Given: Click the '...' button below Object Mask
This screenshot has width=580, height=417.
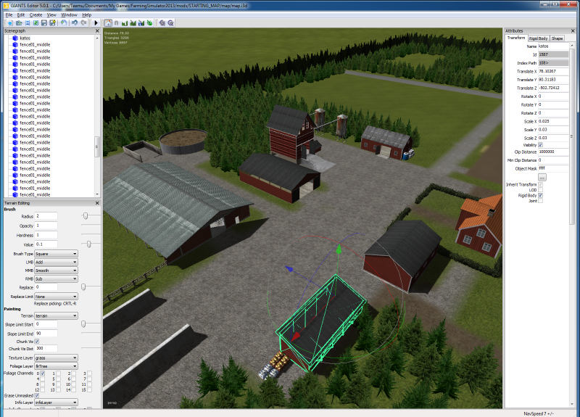Looking at the screenshot, I should [542, 178].
